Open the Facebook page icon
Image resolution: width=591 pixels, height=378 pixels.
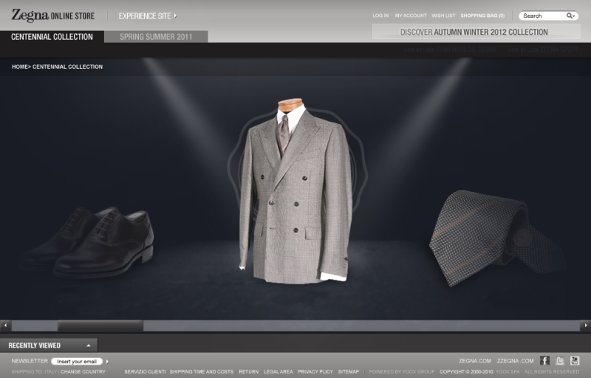[544, 361]
